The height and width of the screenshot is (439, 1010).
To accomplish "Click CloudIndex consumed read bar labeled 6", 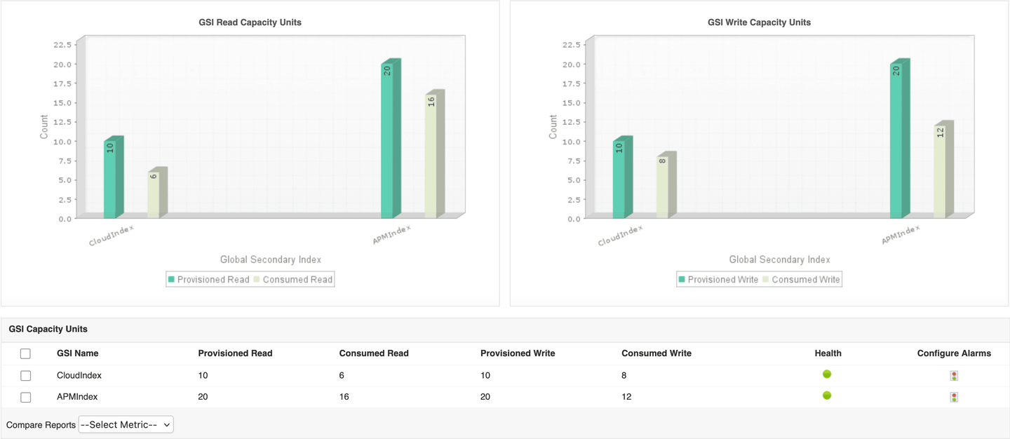I will 154,195.
